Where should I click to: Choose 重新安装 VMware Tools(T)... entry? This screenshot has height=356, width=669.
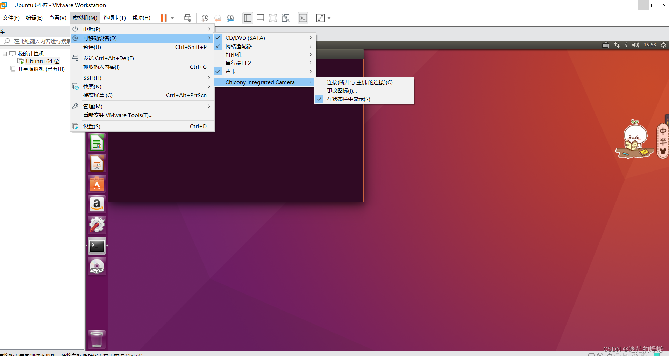142,115
